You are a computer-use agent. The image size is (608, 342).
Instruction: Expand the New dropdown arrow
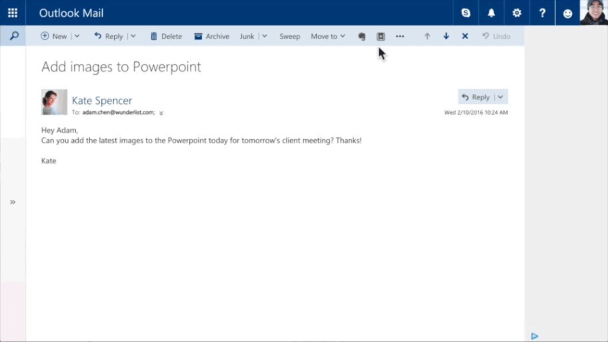(77, 37)
